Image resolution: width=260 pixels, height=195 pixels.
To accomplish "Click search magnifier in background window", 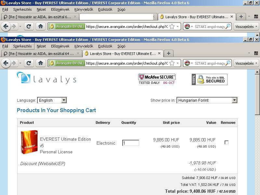I will click(x=228, y=26).
